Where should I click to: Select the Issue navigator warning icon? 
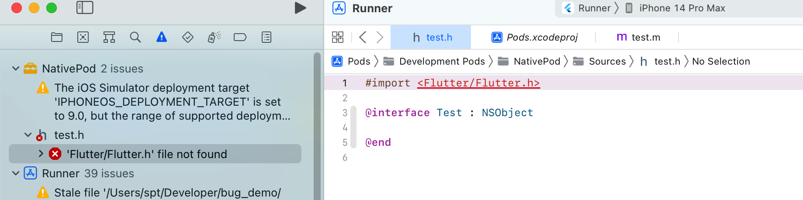(x=162, y=38)
